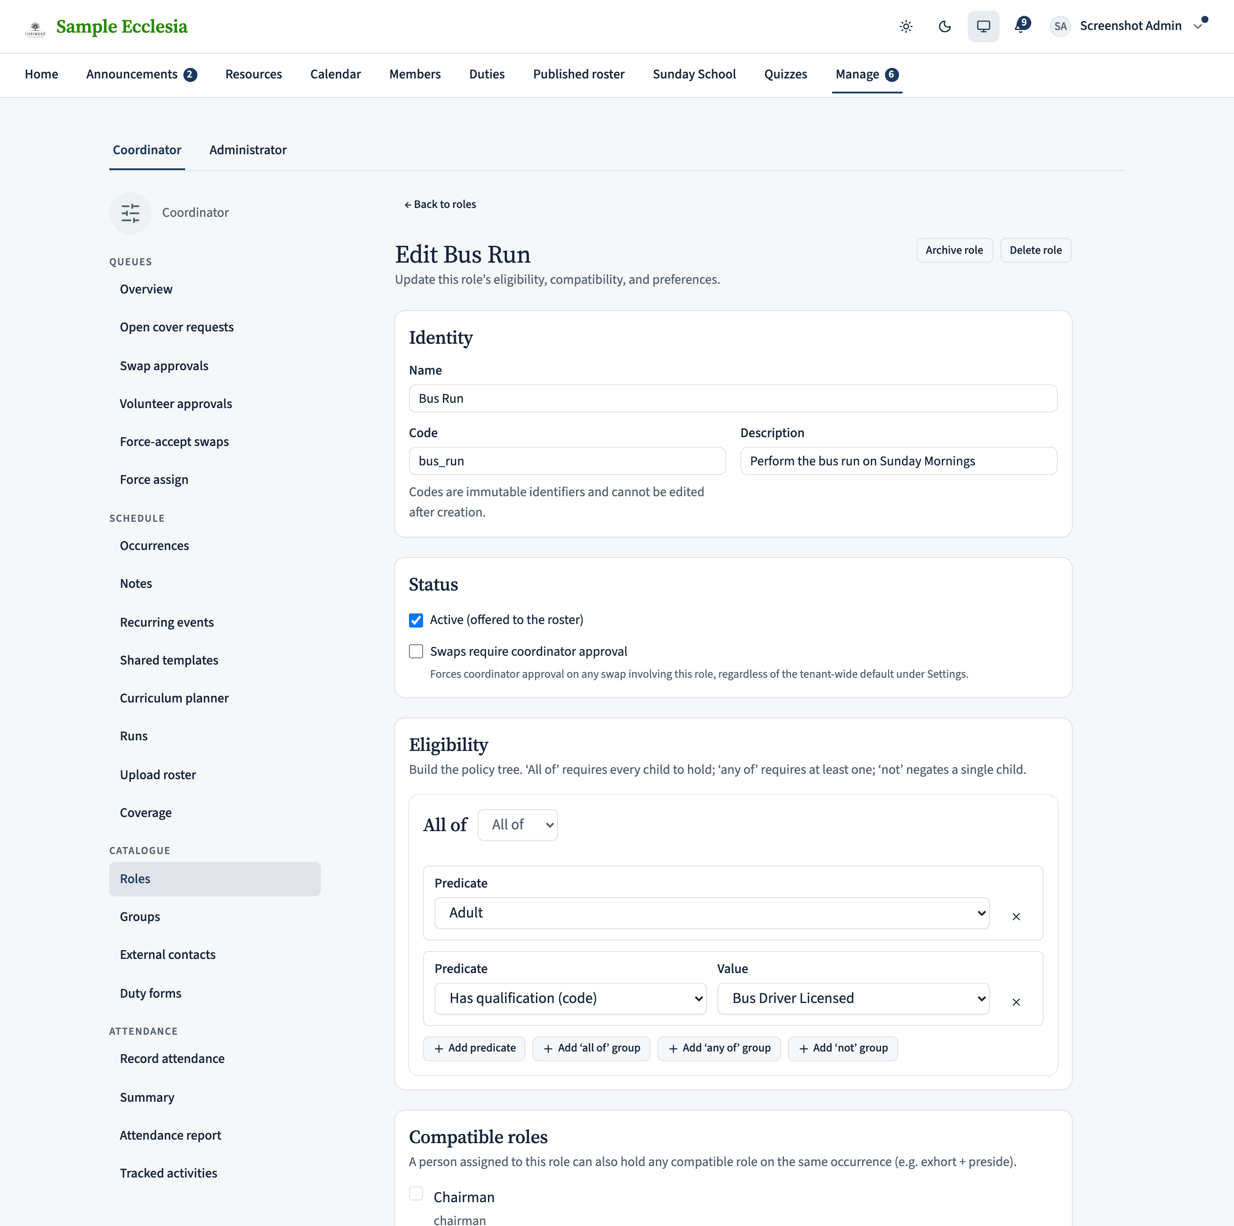Enable Swaps require coordinator approval checkbox

coord(416,651)
